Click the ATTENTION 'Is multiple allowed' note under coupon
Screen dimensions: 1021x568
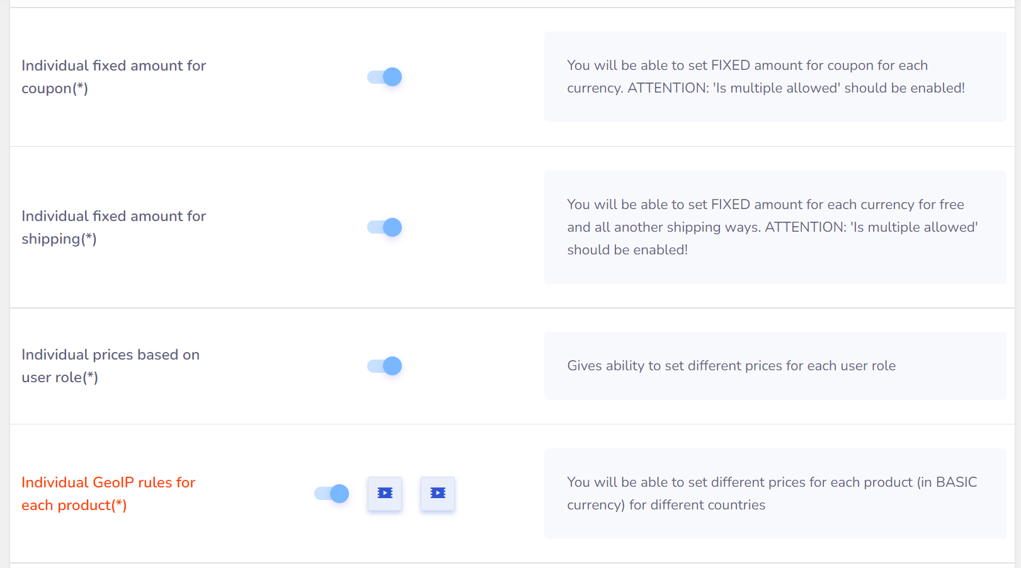796,88
